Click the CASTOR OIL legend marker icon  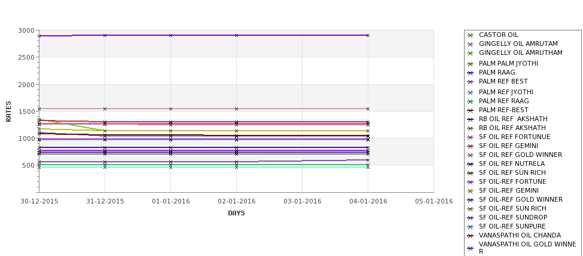tap(470, 35)
